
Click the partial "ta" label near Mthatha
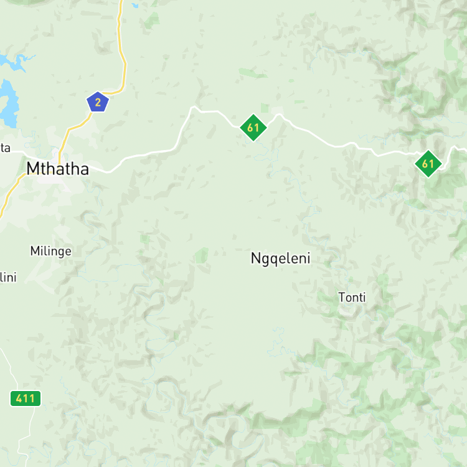5,148
